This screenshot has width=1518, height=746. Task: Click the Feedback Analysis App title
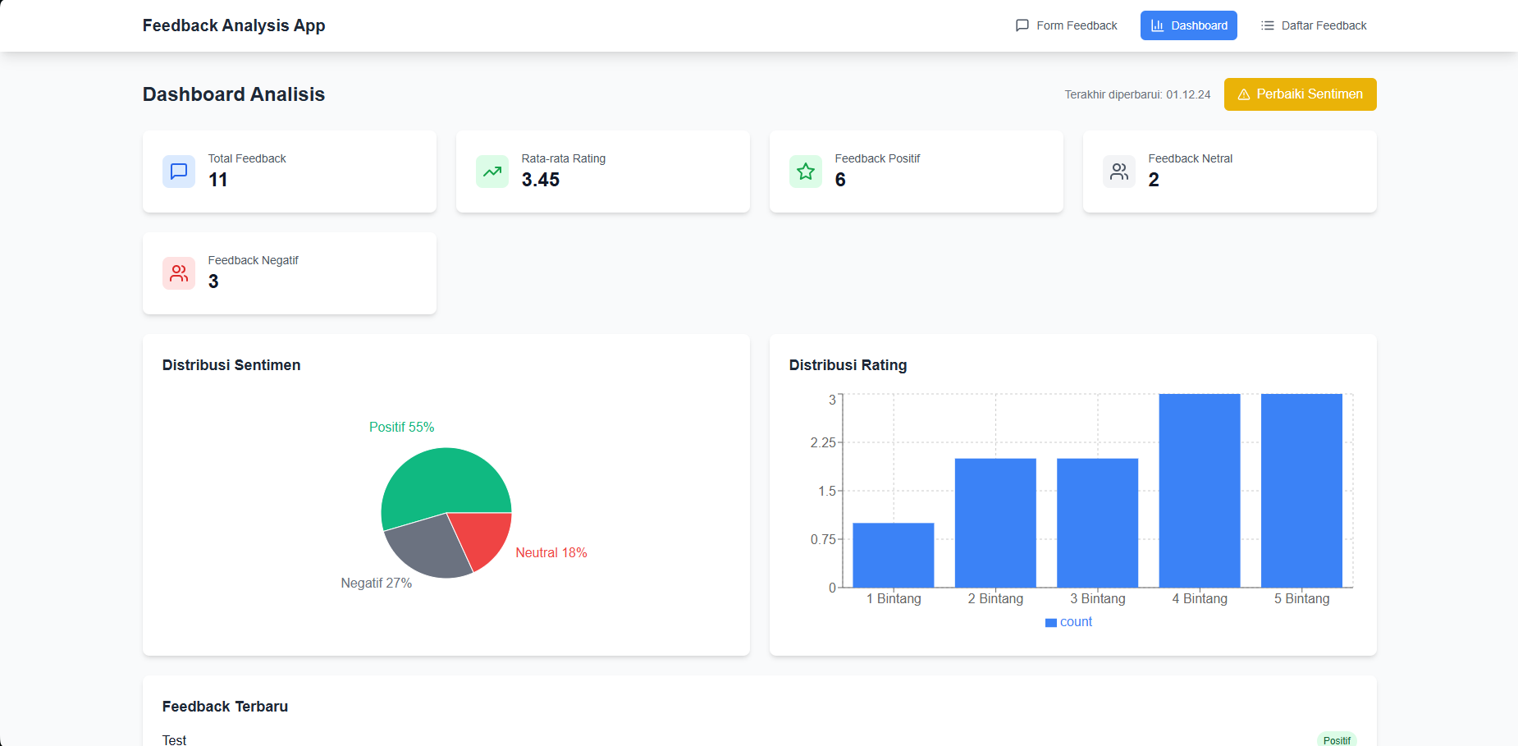click(x=234, y=25)
